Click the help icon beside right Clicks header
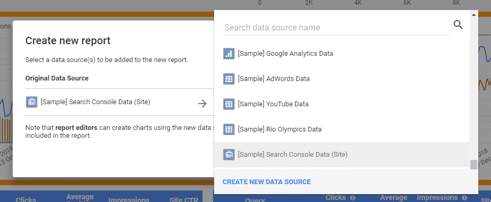This screenshot has height=202, width=491. pos(352,198)
